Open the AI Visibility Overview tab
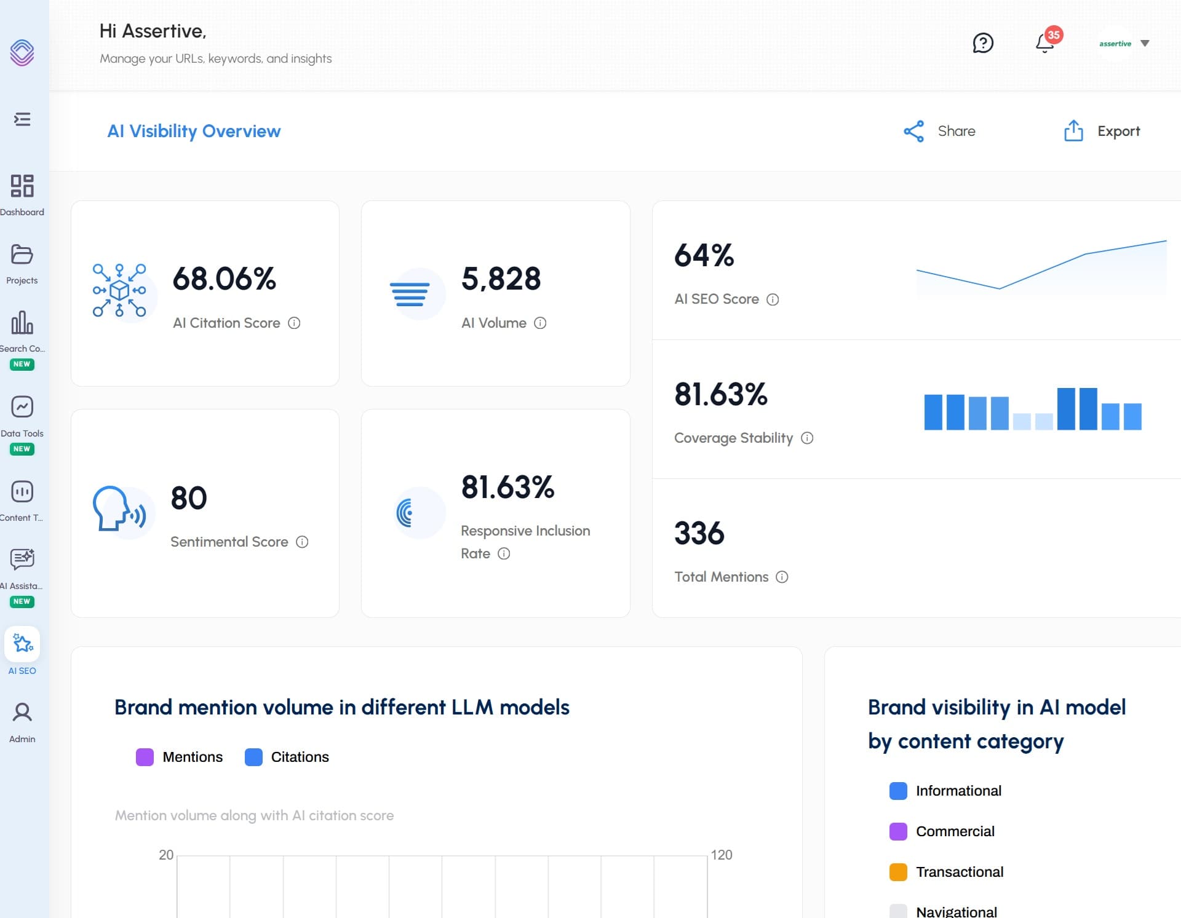The image size is (1181, 918). [x=194, y=131]
